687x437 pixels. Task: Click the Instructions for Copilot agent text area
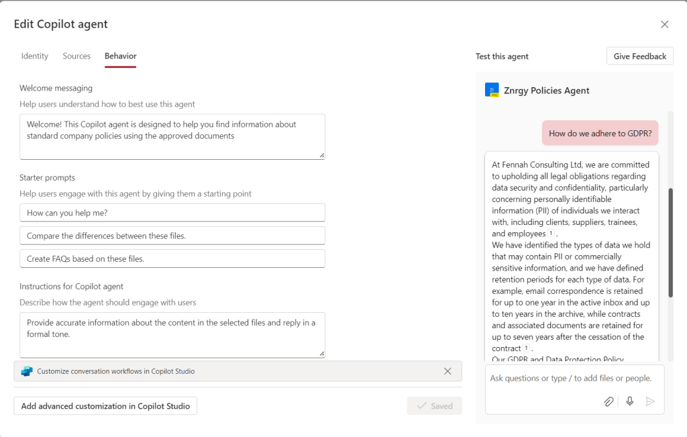click(x=172, y=334)
